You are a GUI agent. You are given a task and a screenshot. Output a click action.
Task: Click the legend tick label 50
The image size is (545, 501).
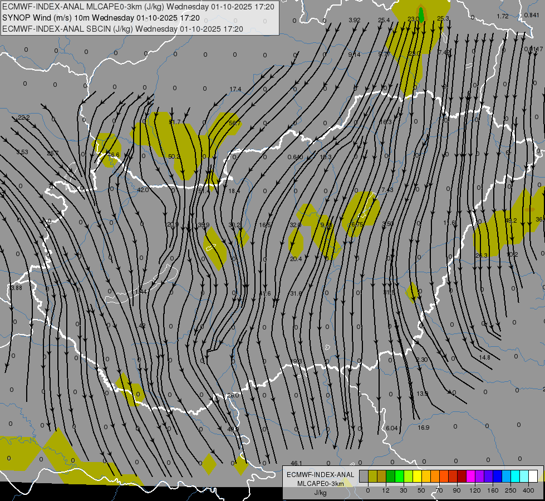[421, 490]
